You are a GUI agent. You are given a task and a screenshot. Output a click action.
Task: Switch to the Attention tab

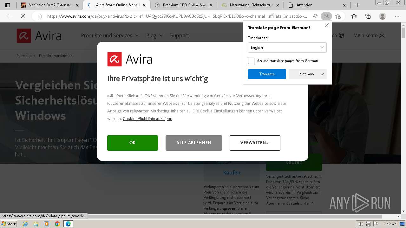click(317, 5)
